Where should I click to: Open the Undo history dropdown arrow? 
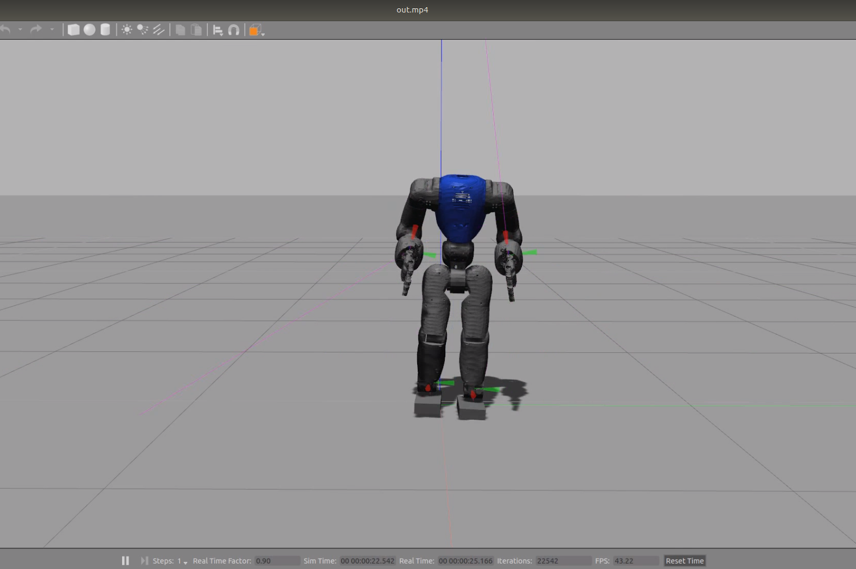pos(20,29)
